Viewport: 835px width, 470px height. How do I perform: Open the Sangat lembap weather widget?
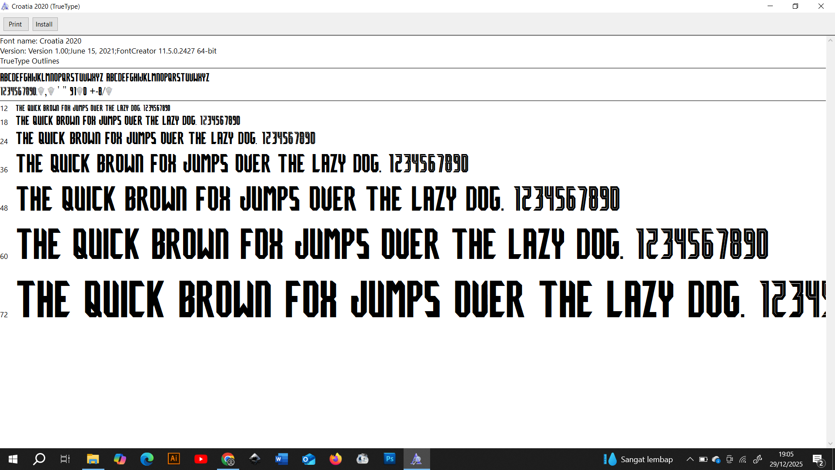point(638,459)
